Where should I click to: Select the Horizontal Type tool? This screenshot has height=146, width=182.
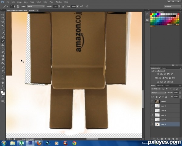[x=3, y=71]
